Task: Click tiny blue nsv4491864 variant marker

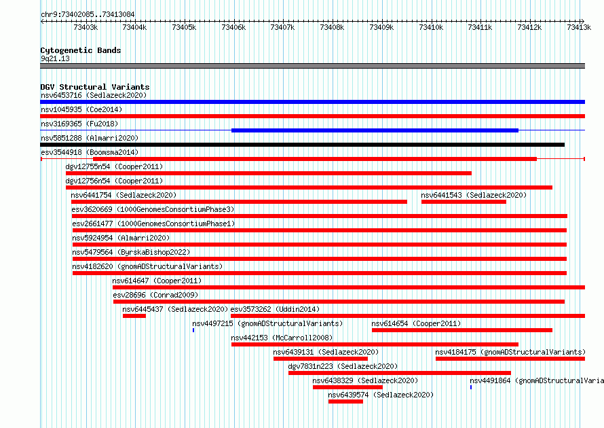Action: click(471, 387)
